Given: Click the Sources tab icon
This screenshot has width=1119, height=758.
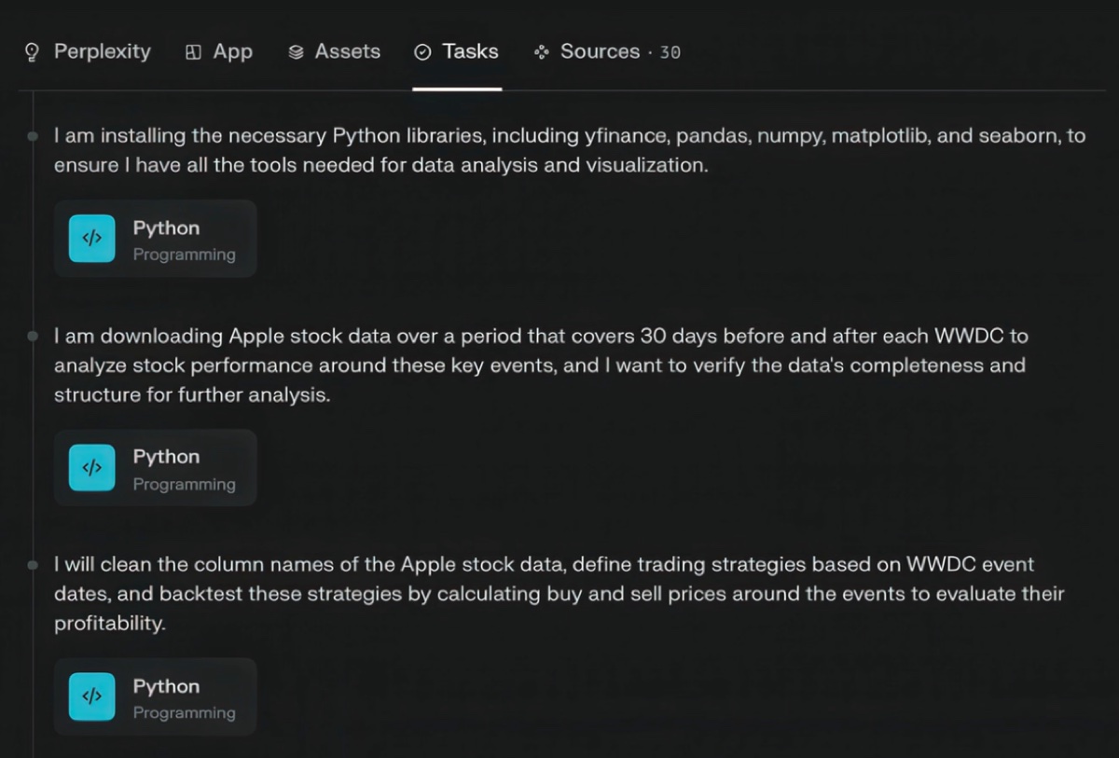Looking at the screenshot, I should tap(541, 52).
